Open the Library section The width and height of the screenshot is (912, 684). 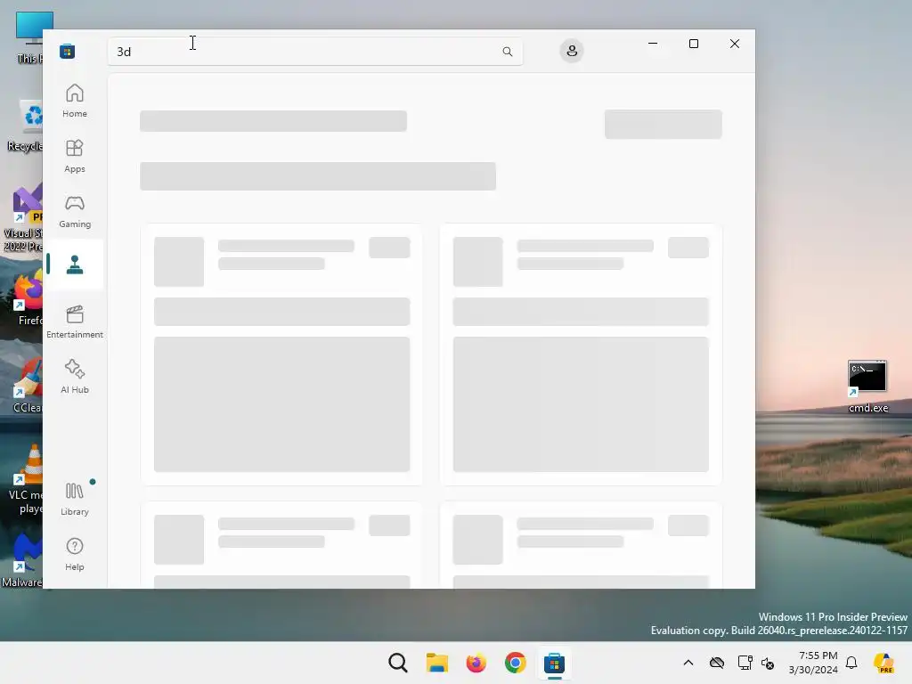[x=75, y=499]
